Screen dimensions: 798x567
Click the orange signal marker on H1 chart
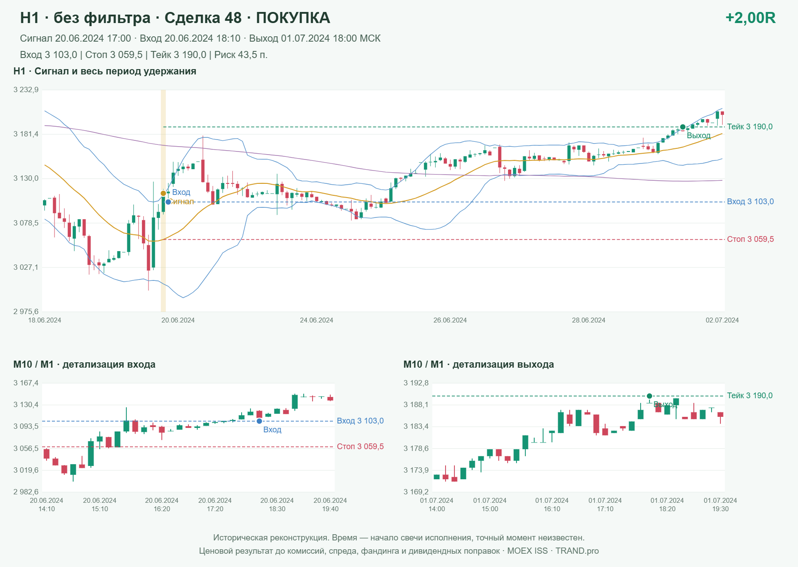click(163, 193)
